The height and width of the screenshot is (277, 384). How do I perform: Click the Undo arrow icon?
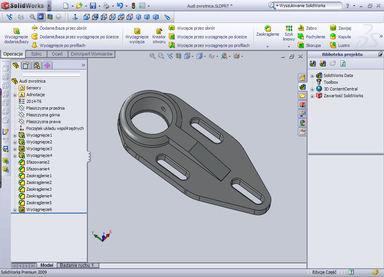[120, 5]
